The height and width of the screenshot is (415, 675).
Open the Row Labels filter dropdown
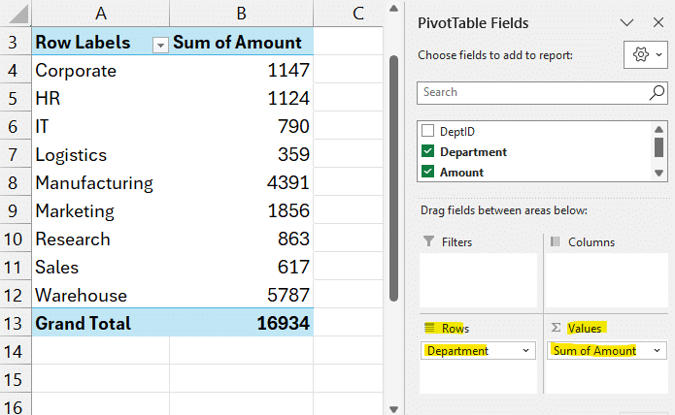[x=160, y=44]
